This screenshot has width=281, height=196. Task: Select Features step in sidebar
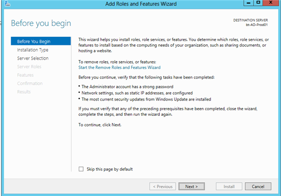click(25, 75)
